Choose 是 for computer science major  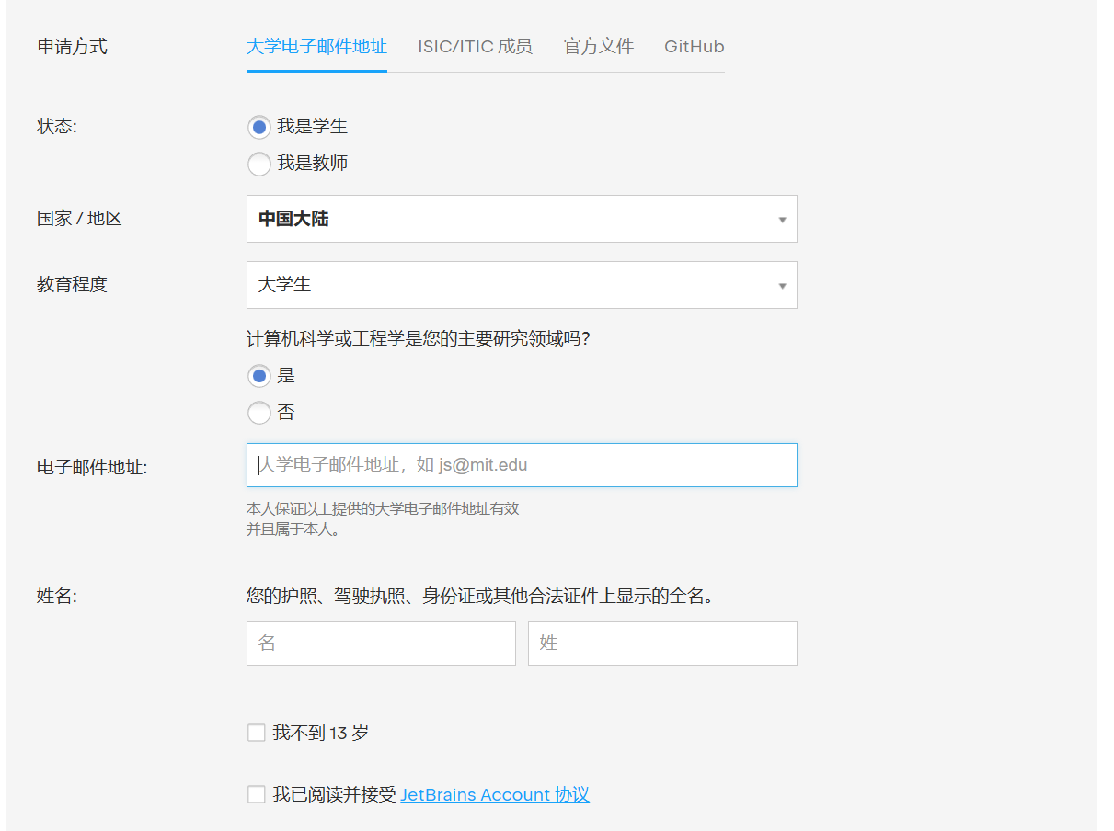click(259, 375)
